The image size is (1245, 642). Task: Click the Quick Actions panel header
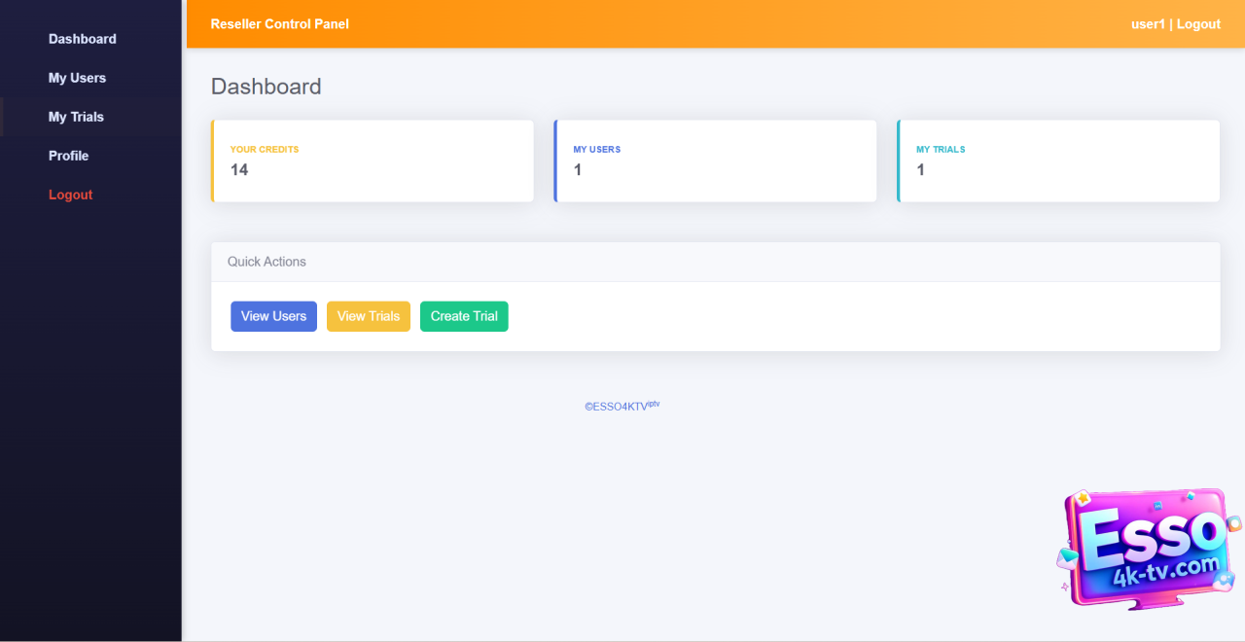click(x=715, y=262)
